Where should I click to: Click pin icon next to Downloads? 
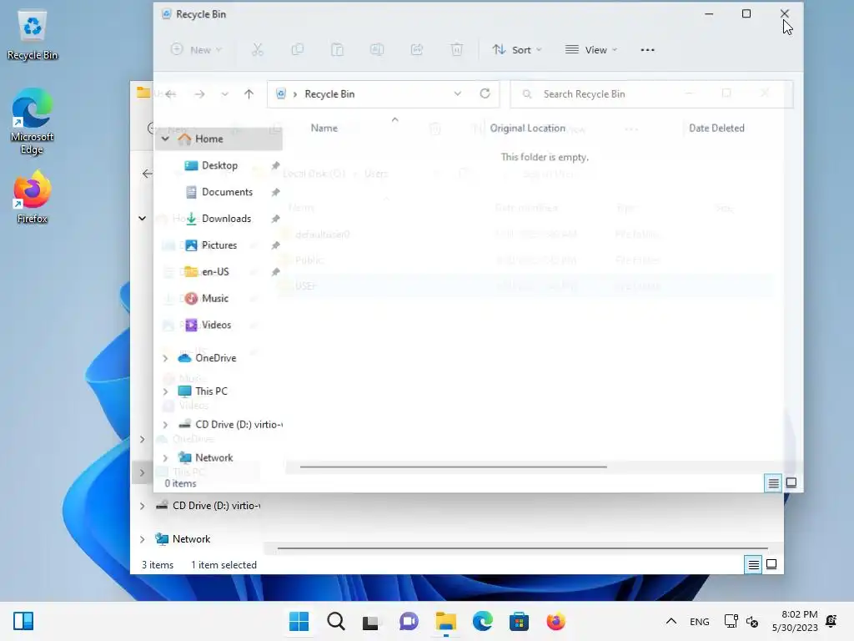[x=275, y=219]
